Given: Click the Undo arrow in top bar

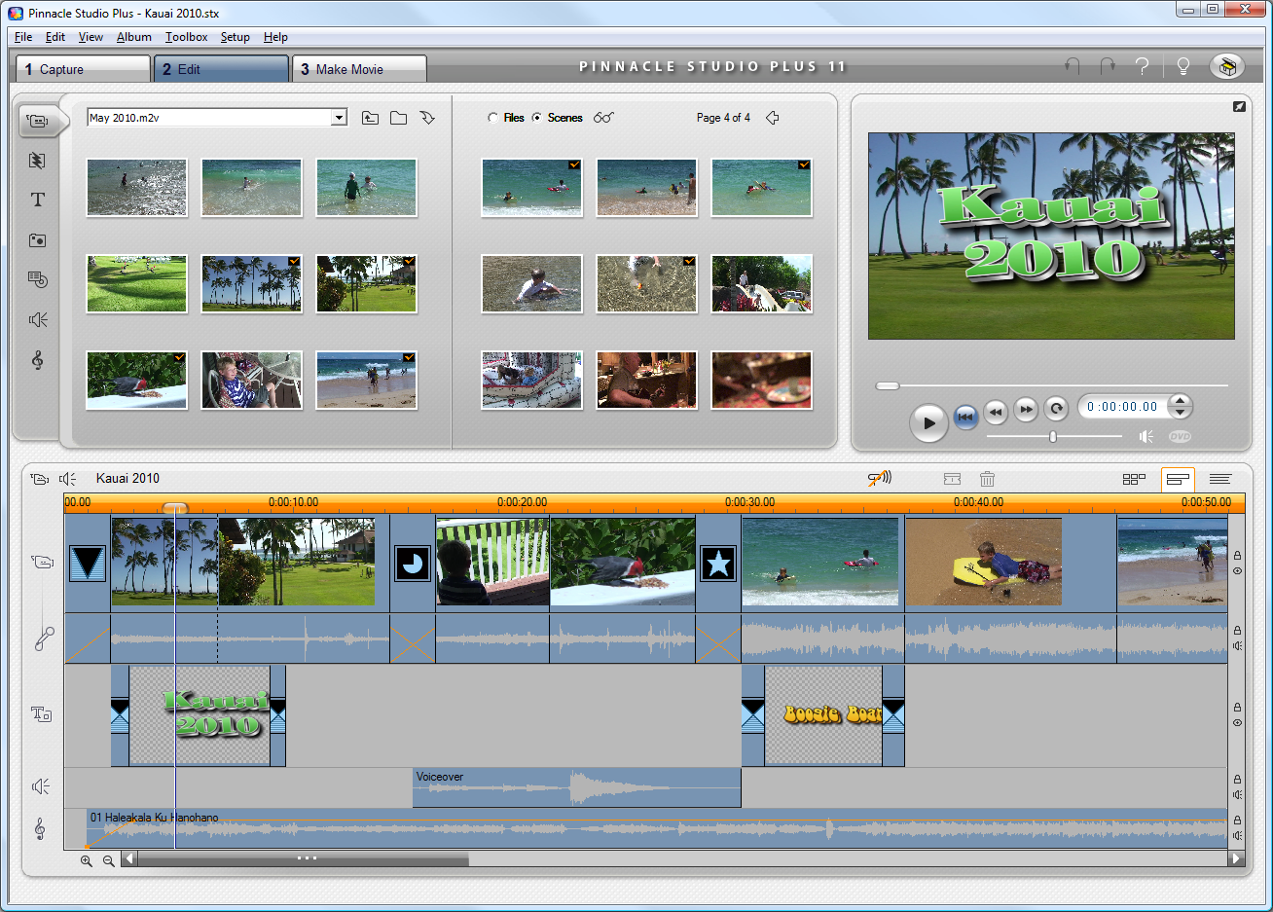Looking at the screenshot, I should tap(1073, 66).
